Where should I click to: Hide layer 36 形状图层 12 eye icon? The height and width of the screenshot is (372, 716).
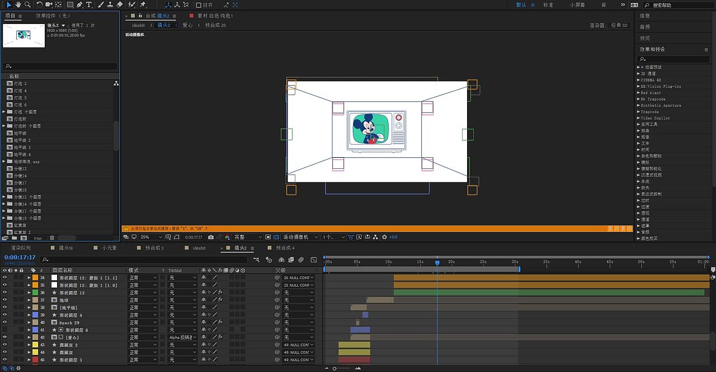(x=4, y=293)
